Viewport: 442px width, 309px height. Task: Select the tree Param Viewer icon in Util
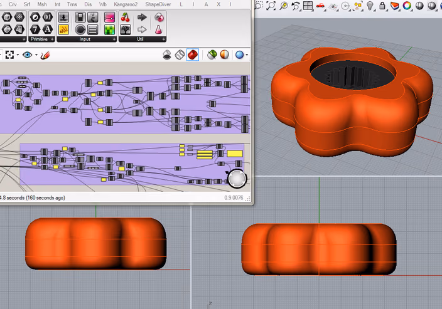coord(126,29)
